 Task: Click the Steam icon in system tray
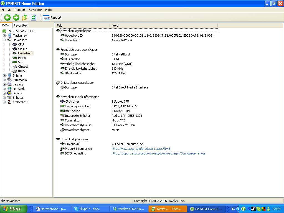(x=253, y=209)
